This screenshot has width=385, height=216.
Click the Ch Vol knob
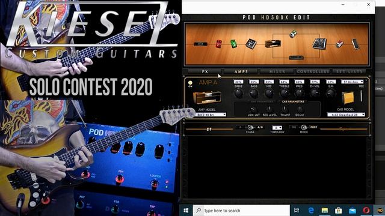315,94
